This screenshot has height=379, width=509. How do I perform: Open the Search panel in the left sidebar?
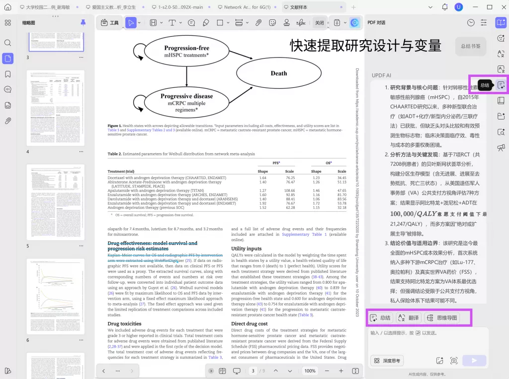[x=7, y=43]
